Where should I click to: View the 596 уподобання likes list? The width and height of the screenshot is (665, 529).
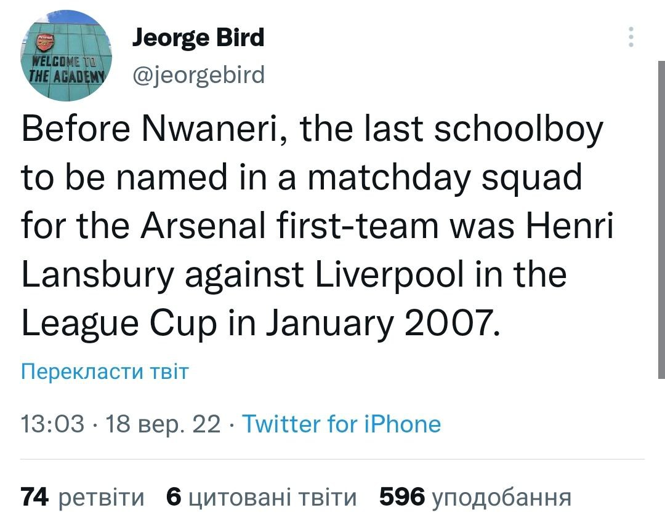pos(475,497)
